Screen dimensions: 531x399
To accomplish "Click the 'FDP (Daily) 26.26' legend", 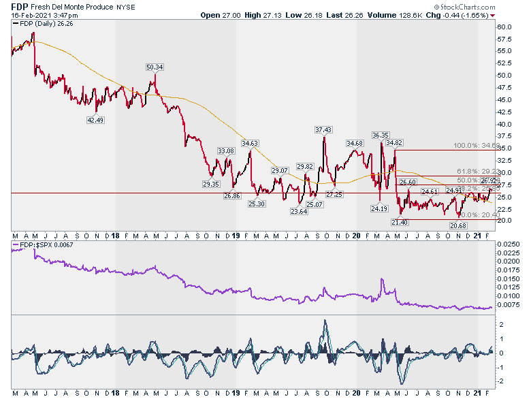I will pos(43,24).
